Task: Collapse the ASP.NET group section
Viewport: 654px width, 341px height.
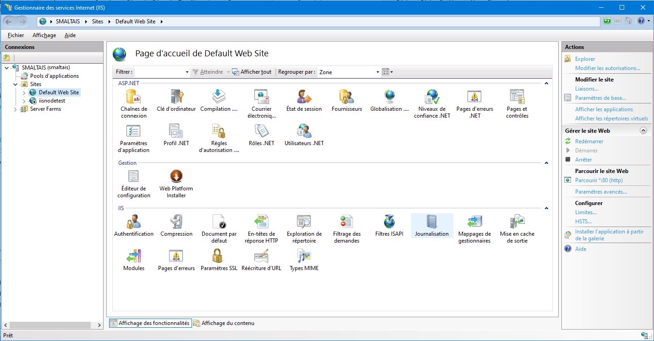Action: click(546, 83)
